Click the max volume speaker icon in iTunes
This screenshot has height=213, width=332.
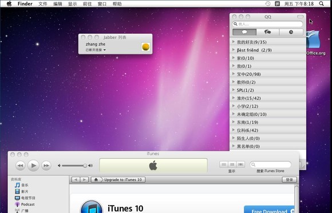click(90, 166)
